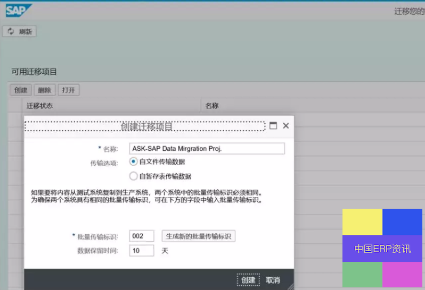Click 取消 to cancel the dialog
The height and width of the screenshot is (290, 425).
pyautogui.click(x=273, y=280)
